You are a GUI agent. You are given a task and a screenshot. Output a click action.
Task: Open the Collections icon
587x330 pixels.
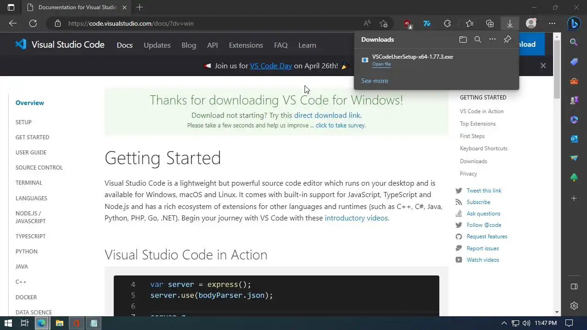click(490, 23)
